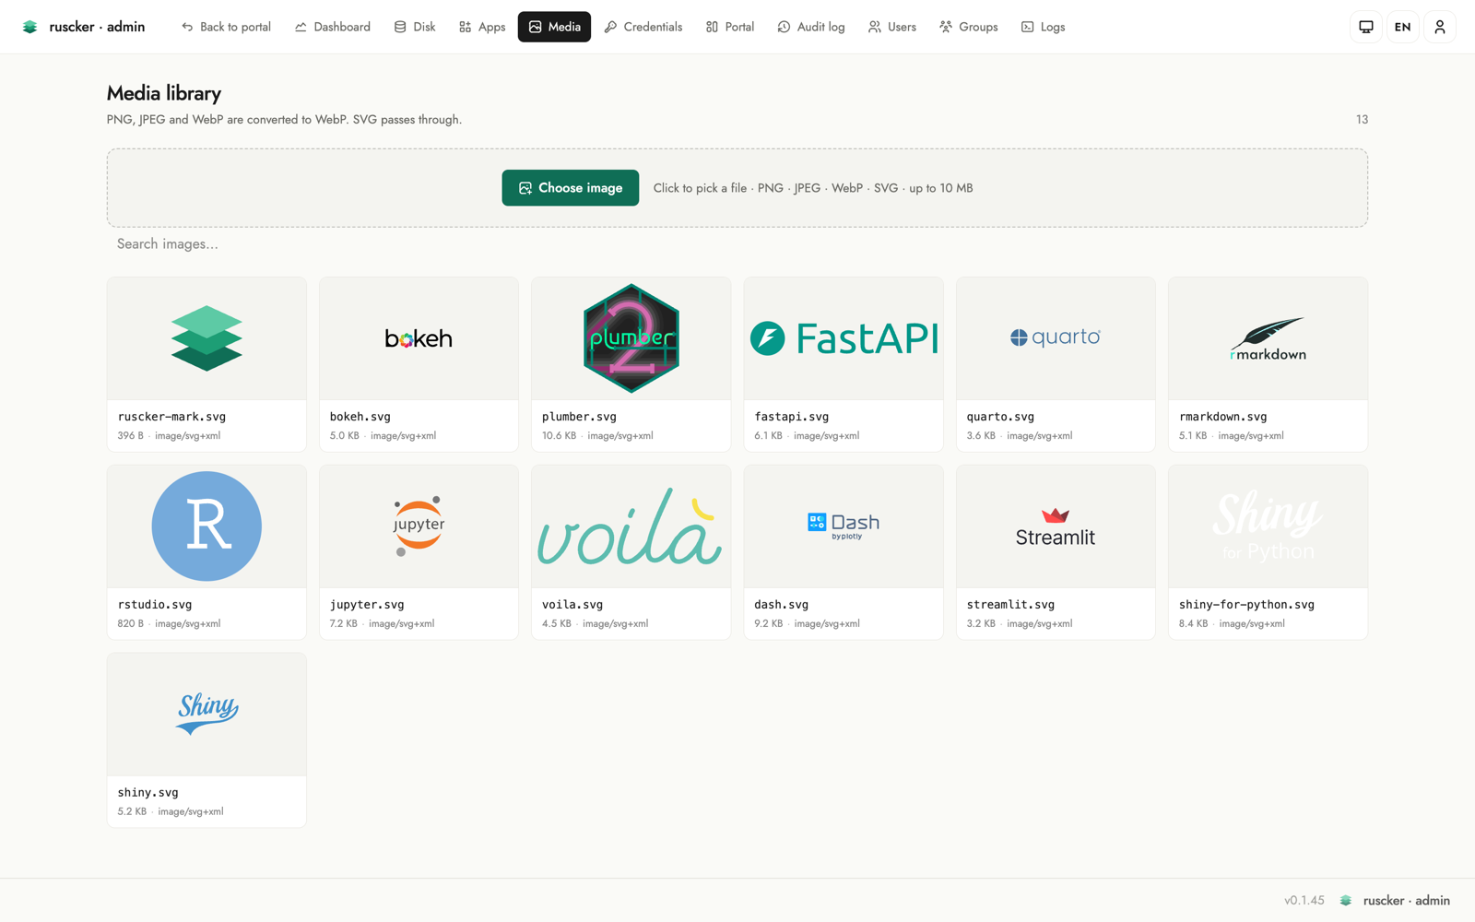Screen dimensions: 1475x922
Task: Select the rmarkdown feather thumbnail
Action: click(1268, 338)
